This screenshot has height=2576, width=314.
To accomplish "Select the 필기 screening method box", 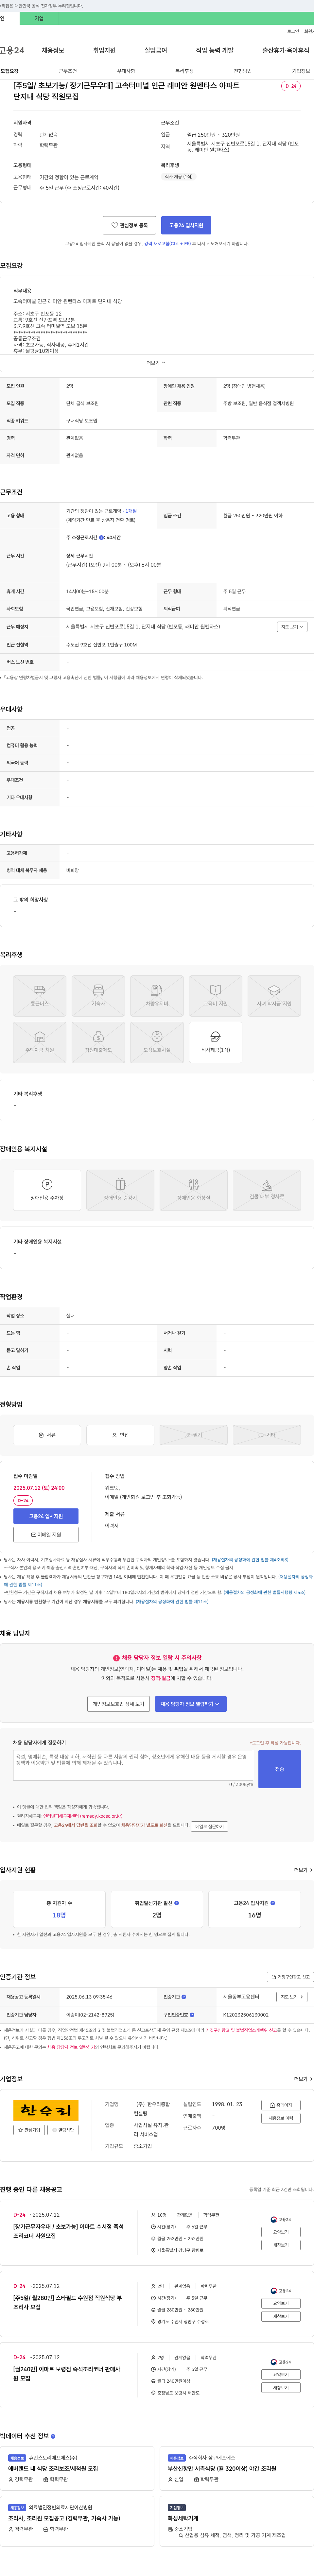I will click(x=193, y=1435).
